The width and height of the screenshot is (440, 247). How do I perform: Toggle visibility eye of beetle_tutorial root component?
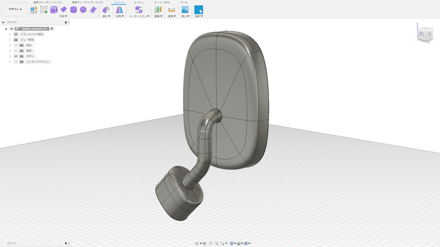[x=12, y=29]
